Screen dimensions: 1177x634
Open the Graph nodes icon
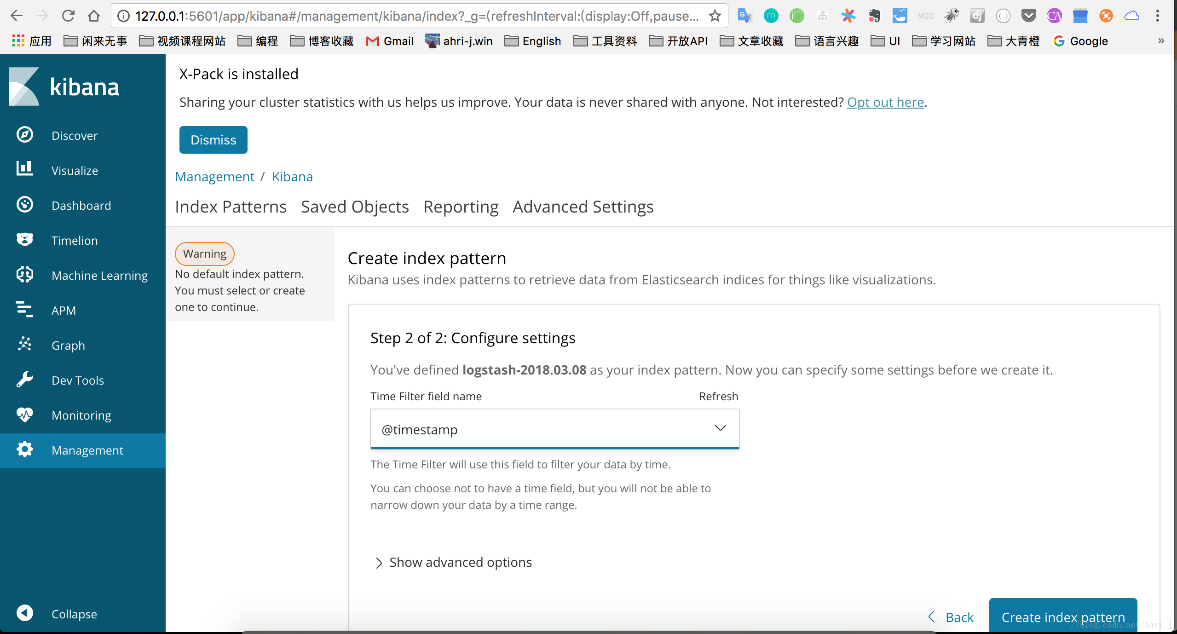click(x=25, y=345)
